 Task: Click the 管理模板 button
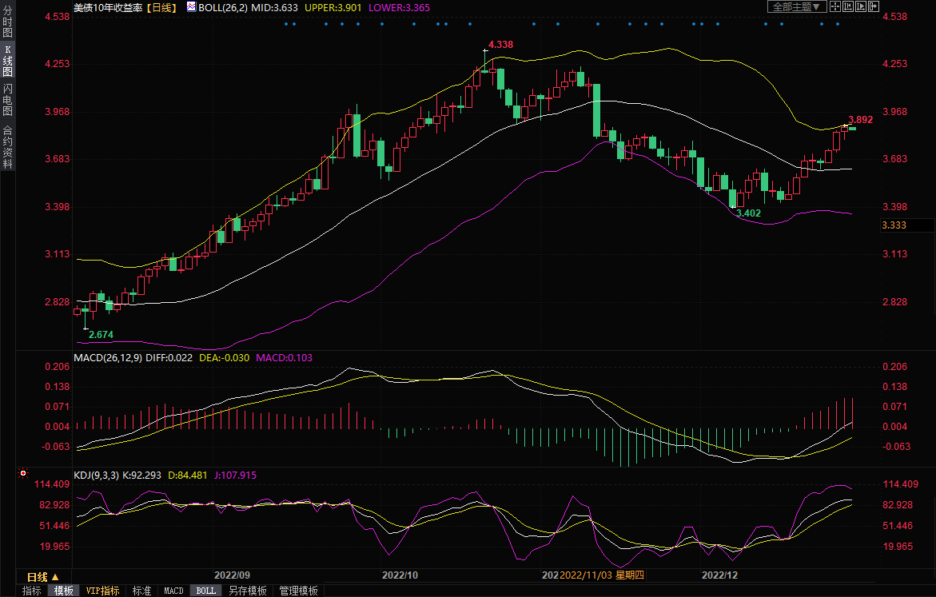(298, 591)
